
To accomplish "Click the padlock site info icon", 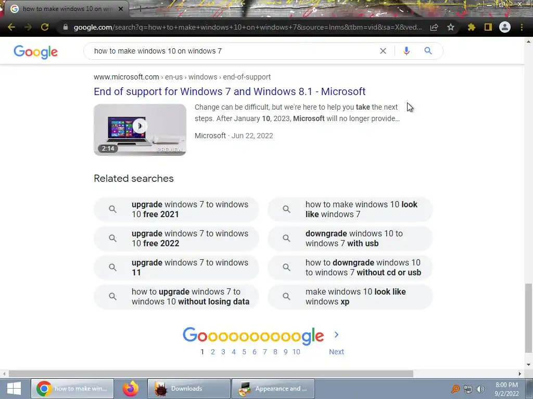I will tap(66, 27).
